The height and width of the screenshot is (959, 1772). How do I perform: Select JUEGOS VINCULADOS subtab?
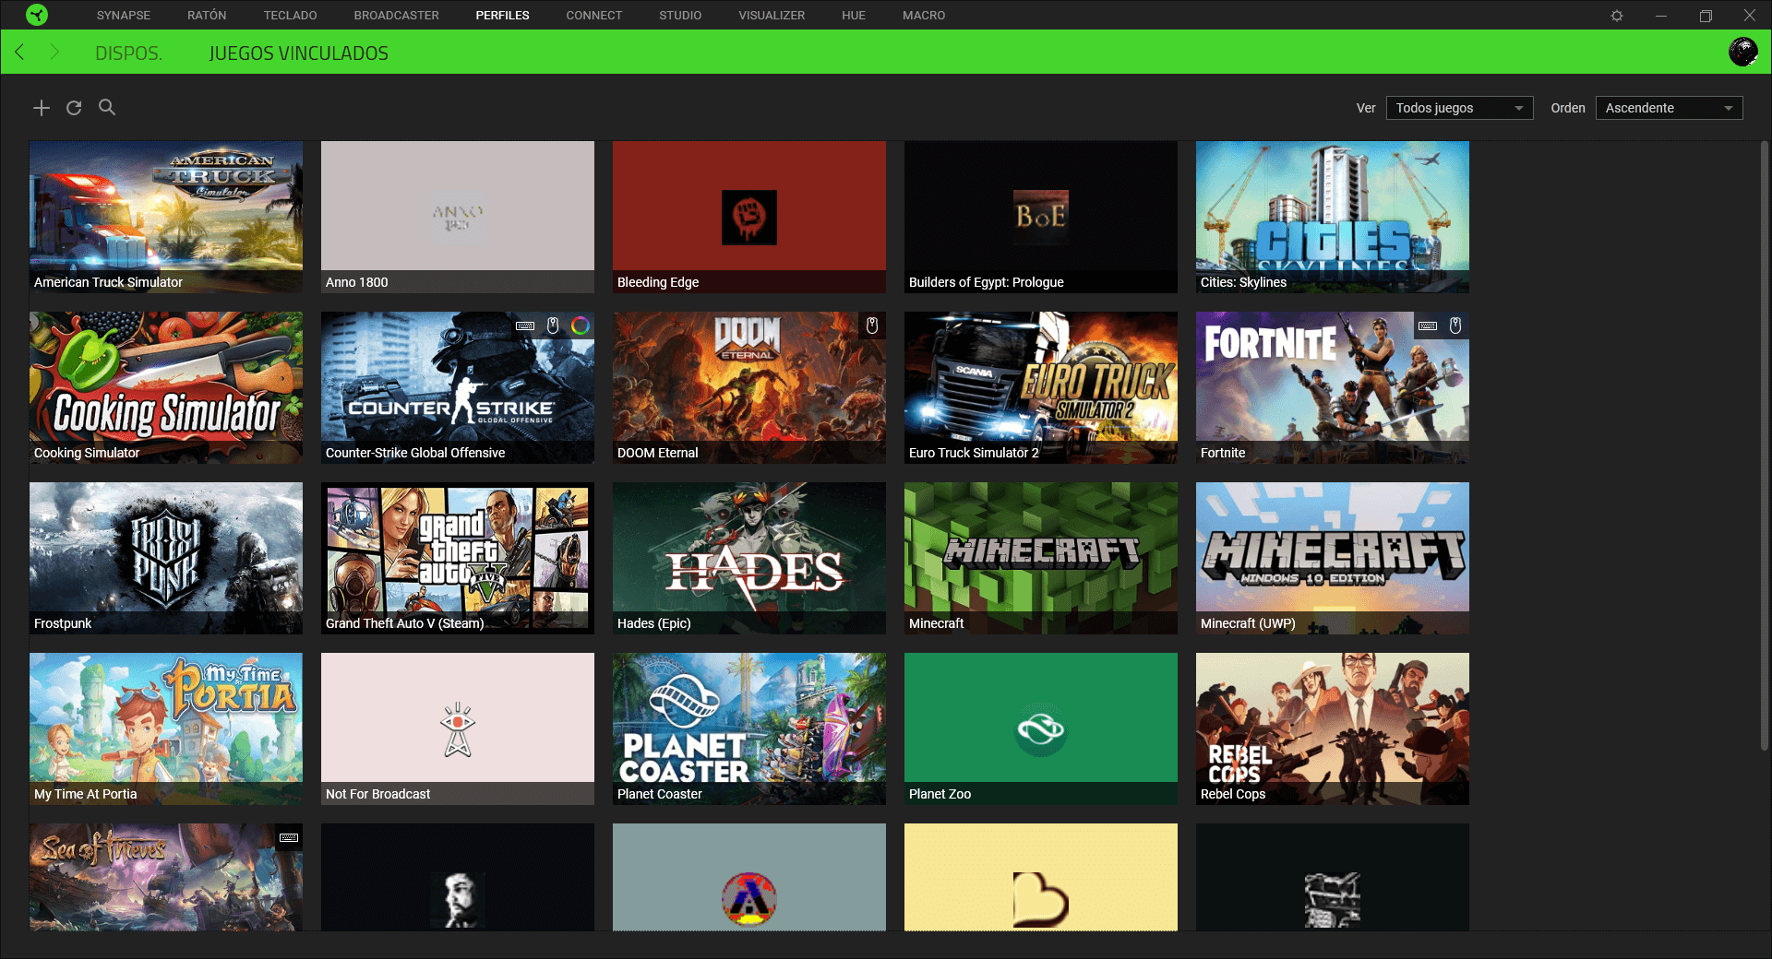(x=298, y=53)
